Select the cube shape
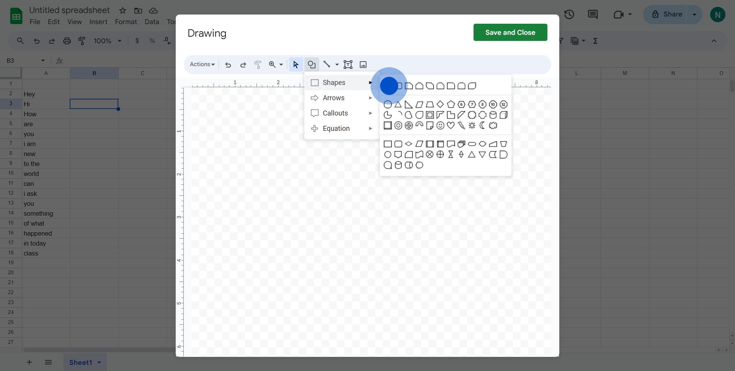The height and width of the screenshot is (371, 735). [503, 115]
